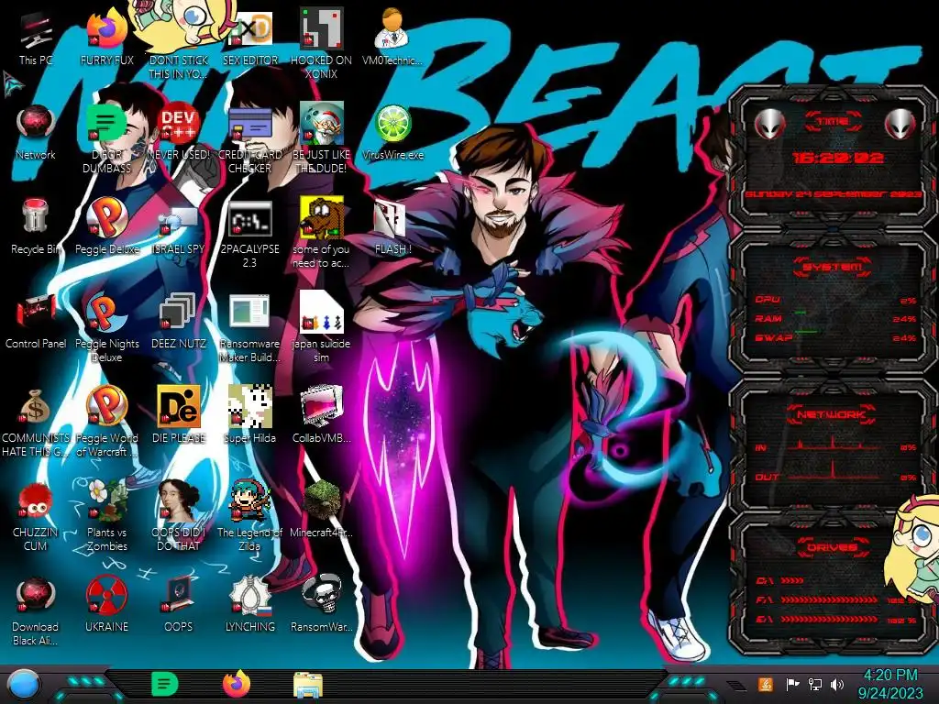This screenshot has width=939, height=704.
Task: Open the COMMUNISTS HATE THIS G... money bag icon
Action: [36, 423]
